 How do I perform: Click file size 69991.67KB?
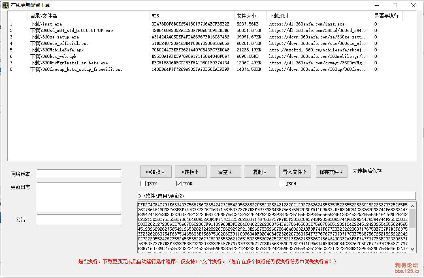249,37
